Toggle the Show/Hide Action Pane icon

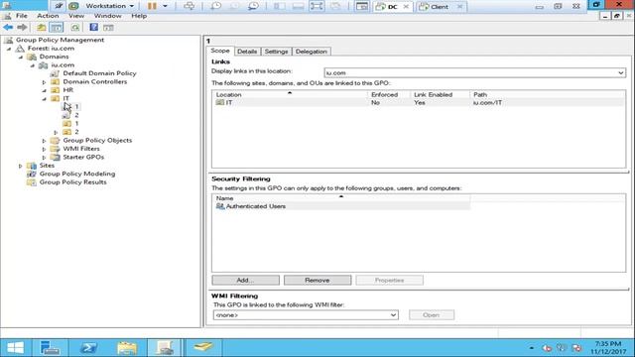[x=108, y=27]
